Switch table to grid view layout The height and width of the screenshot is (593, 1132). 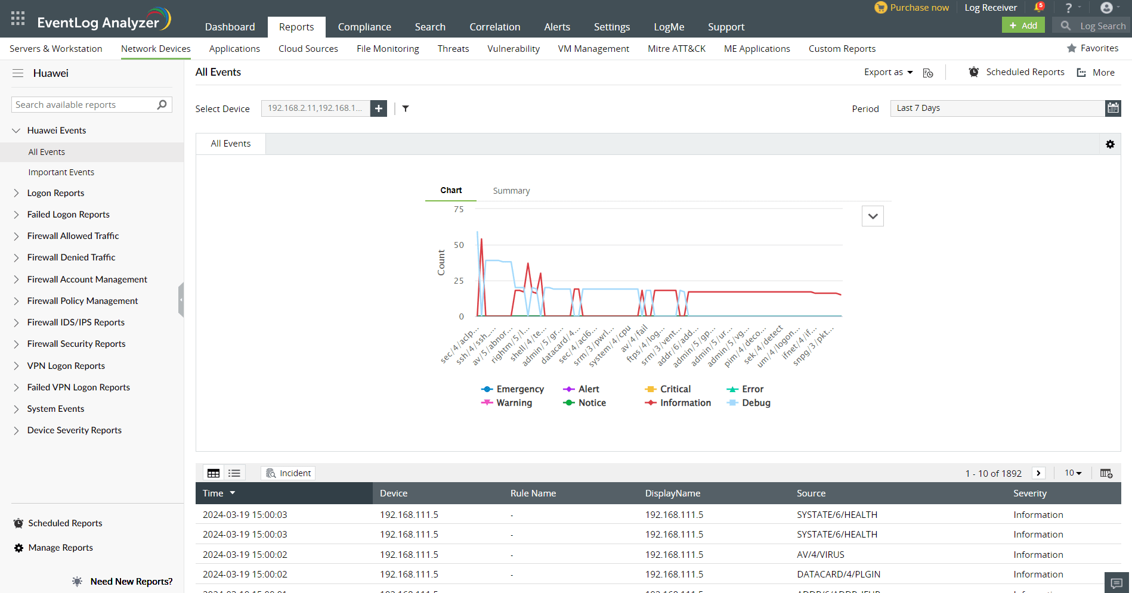tap(213, 473)
